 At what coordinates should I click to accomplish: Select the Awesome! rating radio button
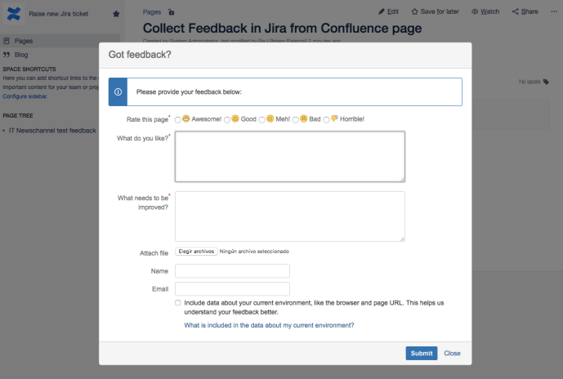click(178, 119)
